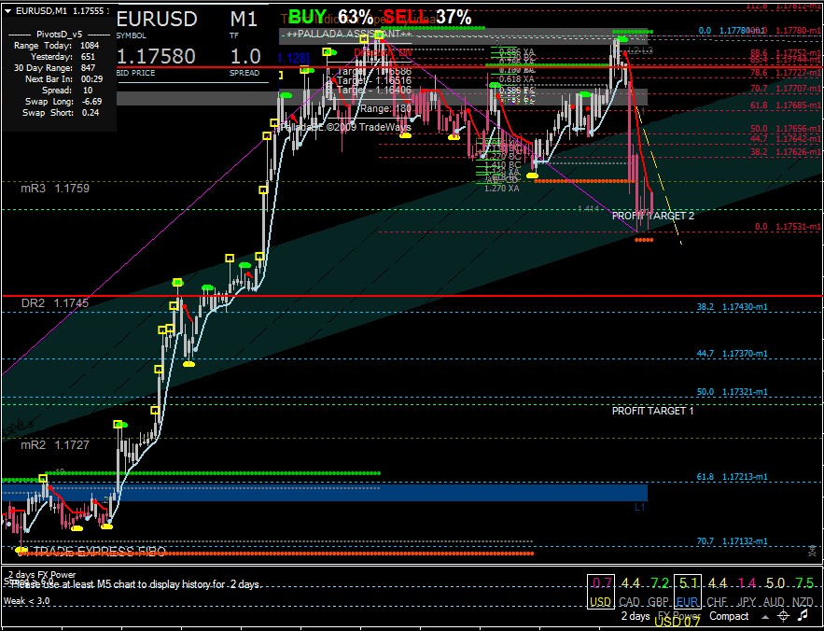Screen dimensions: 824x631
Task: Click the SELL 37% sentiment label
Action: tap(427, 18)
